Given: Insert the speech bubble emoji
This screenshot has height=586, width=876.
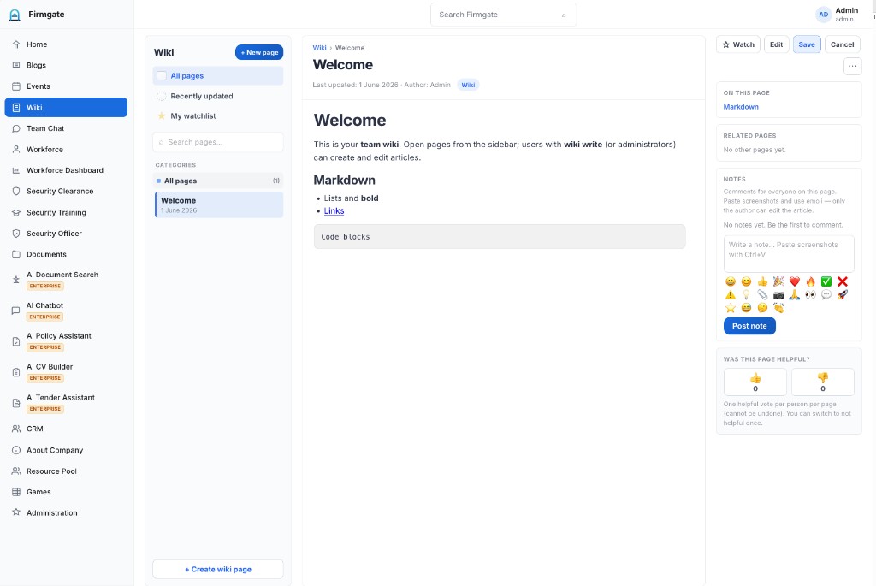Looking at the screenshot, I should click(x=826, y=294).
